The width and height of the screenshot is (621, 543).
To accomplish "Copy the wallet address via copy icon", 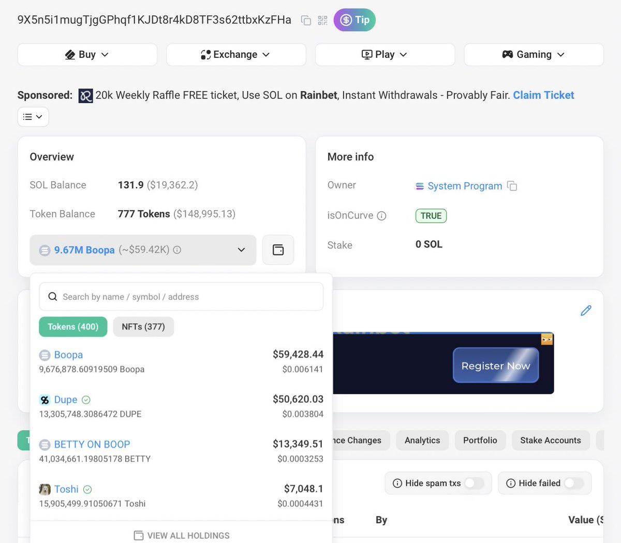I will (306, 20).
